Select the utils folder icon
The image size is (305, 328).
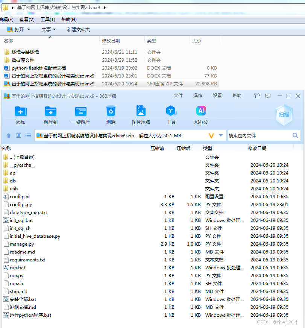pyautogui.click(x=6, y=189)
